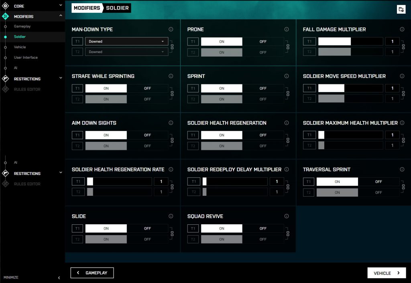Click the T1 Fall Damage Multiplier value field
Screen dimensions: 411x283
coord(392,41)
